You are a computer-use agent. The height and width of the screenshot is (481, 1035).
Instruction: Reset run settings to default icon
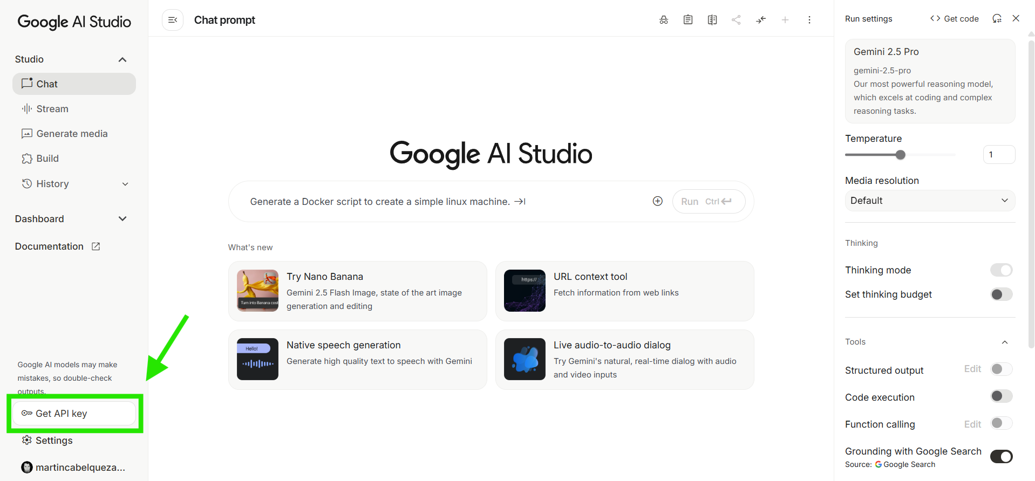pyautogui.click(x=997, y=18)
